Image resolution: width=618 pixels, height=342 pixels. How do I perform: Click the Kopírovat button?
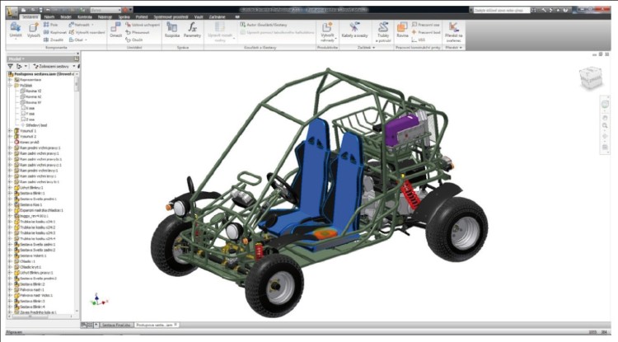click(52, 31)
